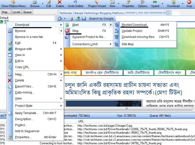The height and width of the screenshot is (145, 195).
Task: Switch to the Levels tab
Action: tap(16, 12)
